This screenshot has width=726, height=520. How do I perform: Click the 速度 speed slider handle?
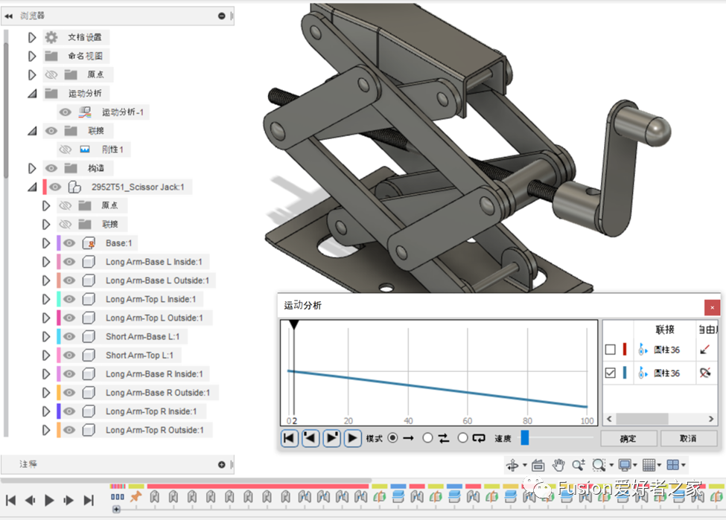click(x=524, y=438)
